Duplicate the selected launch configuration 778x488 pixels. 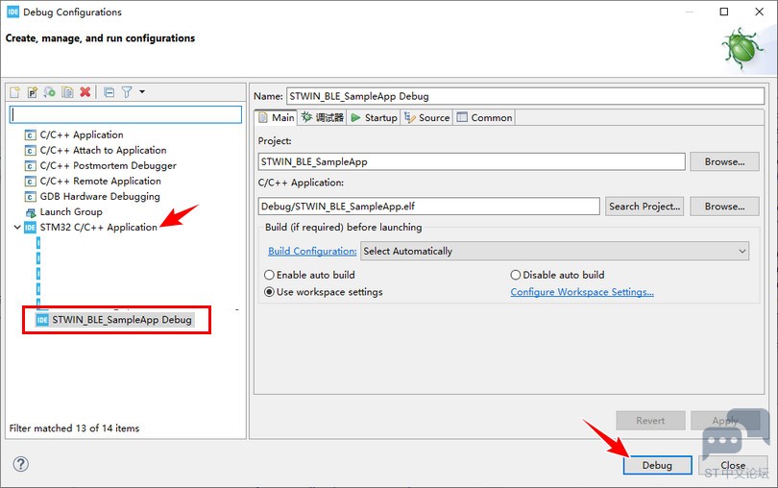[67, 92]
